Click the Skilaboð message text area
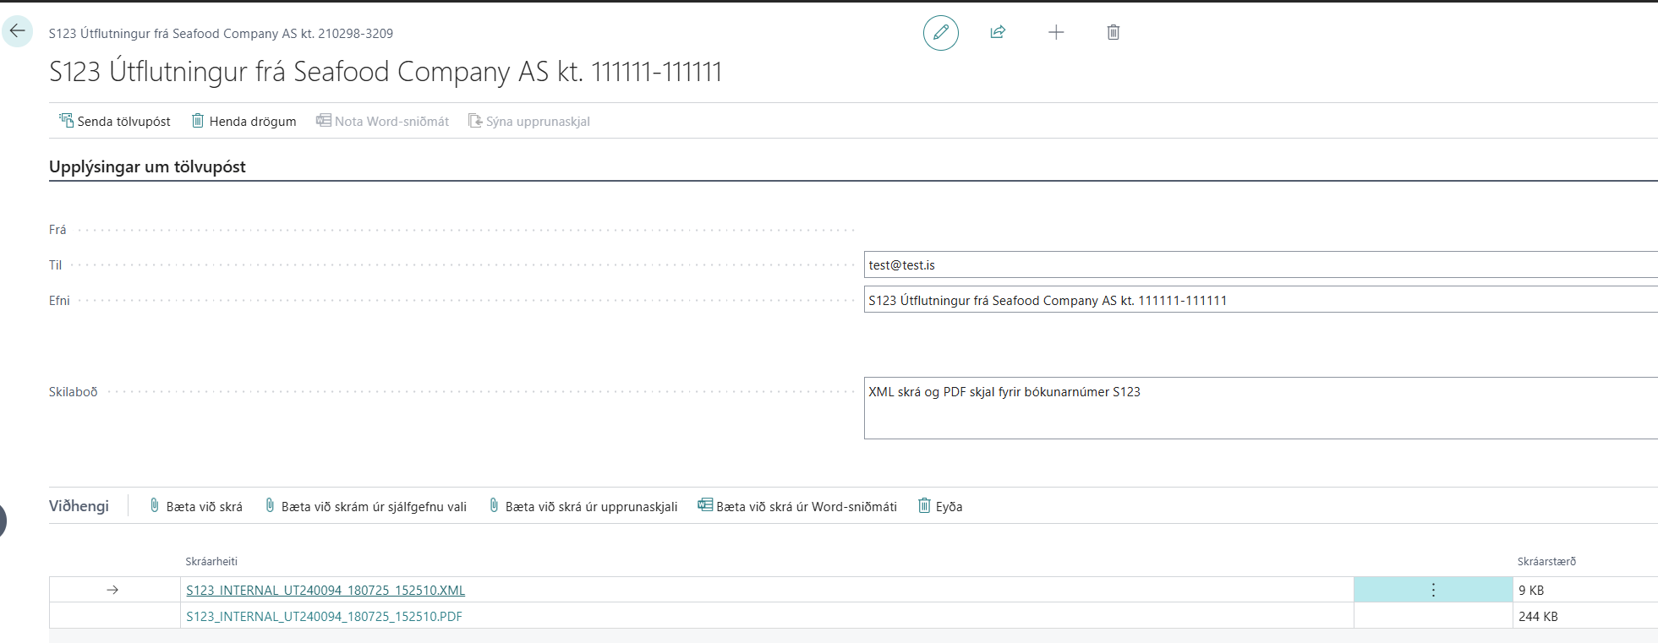This screenshot has height=643, width=1658. pyautogui.click(x=1260, y=408)
